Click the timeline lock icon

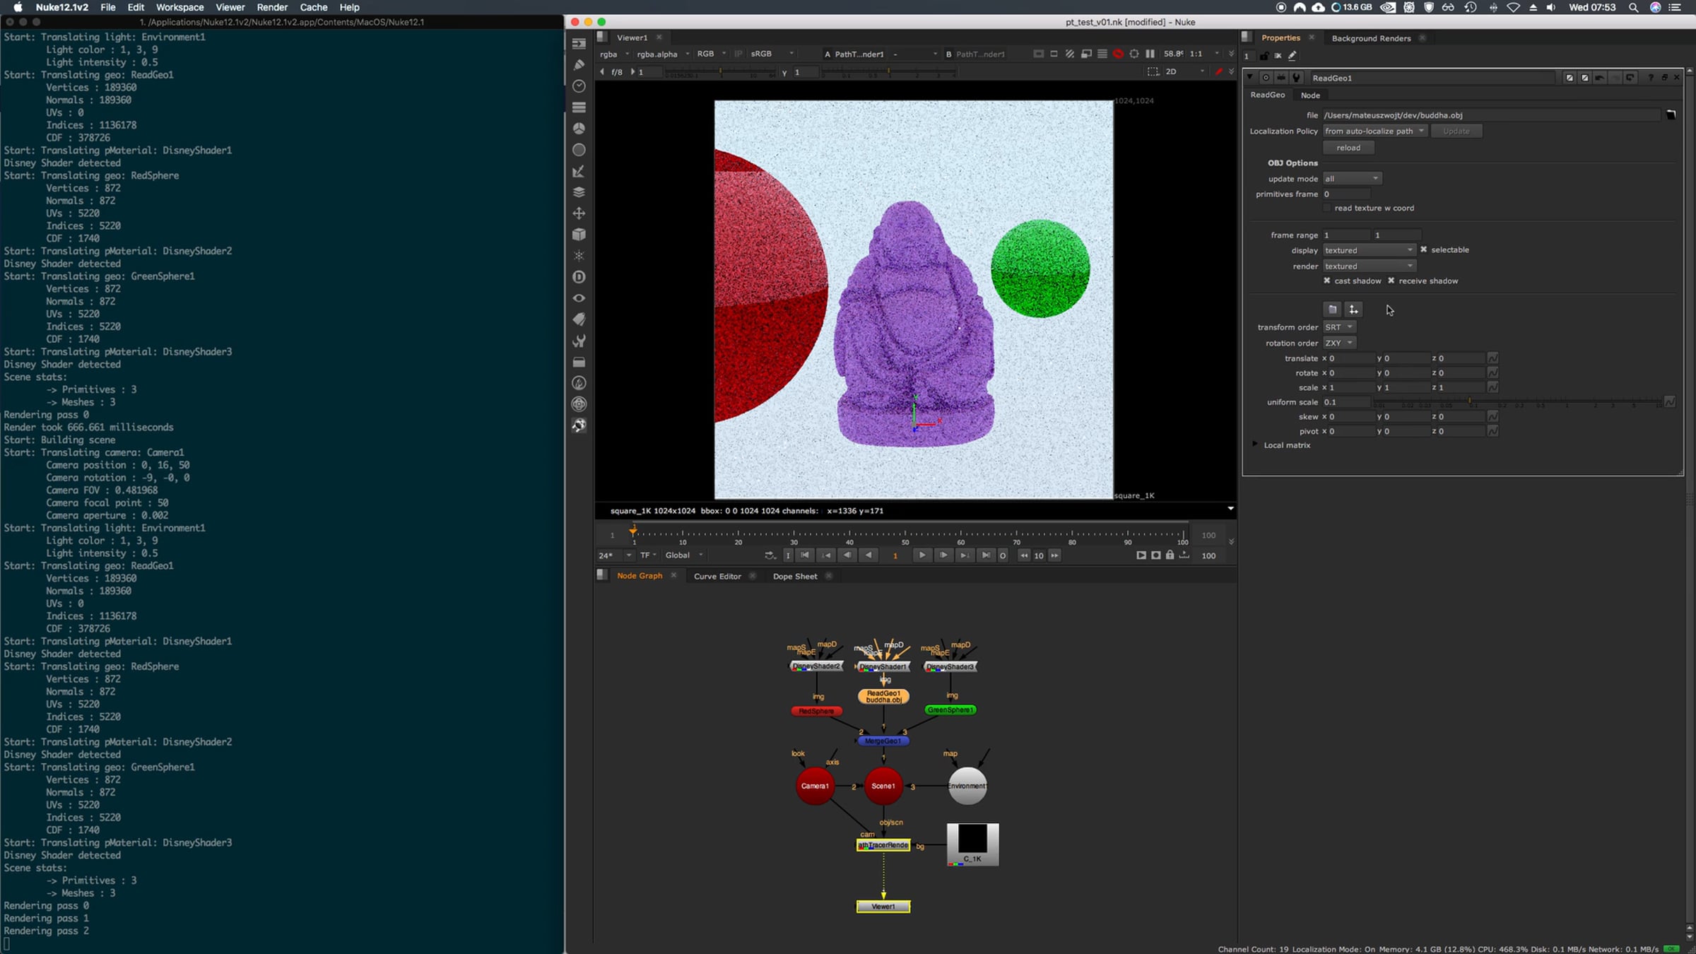click(1170, 555)
